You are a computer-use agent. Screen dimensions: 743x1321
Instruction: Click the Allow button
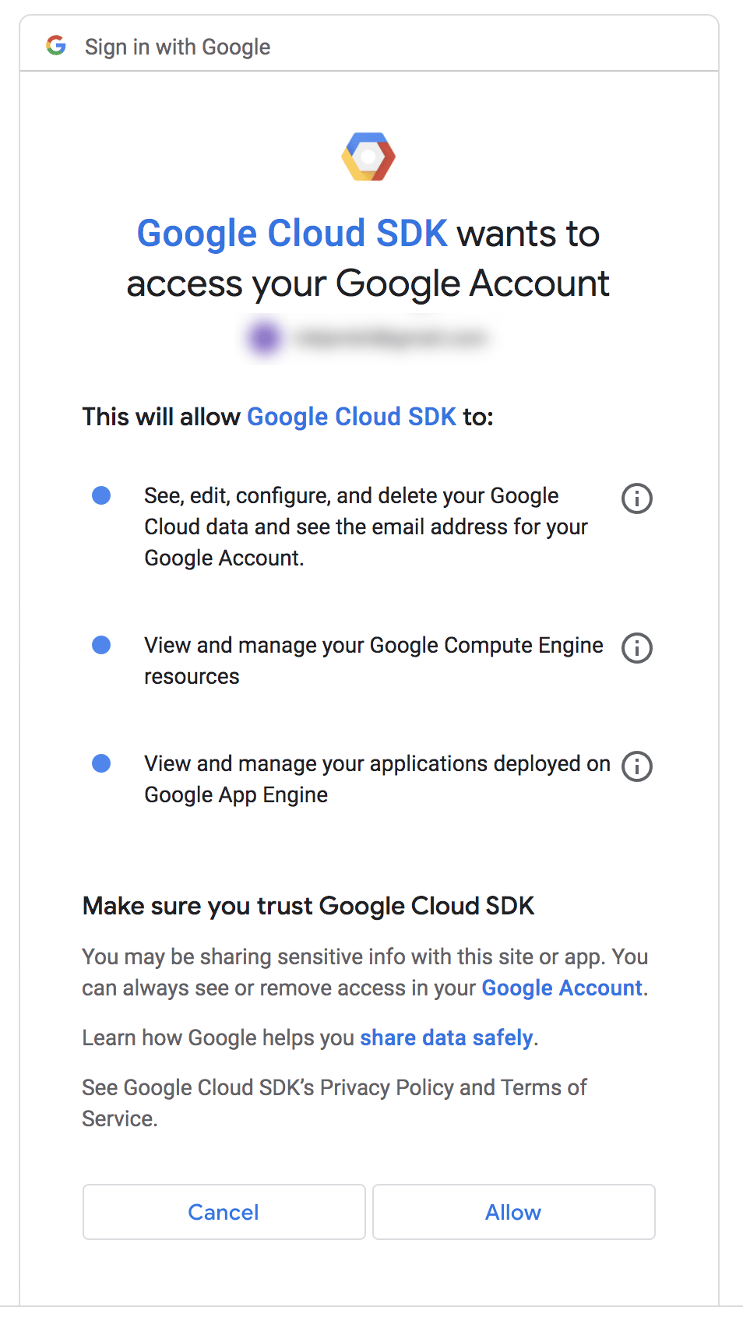512,1212
